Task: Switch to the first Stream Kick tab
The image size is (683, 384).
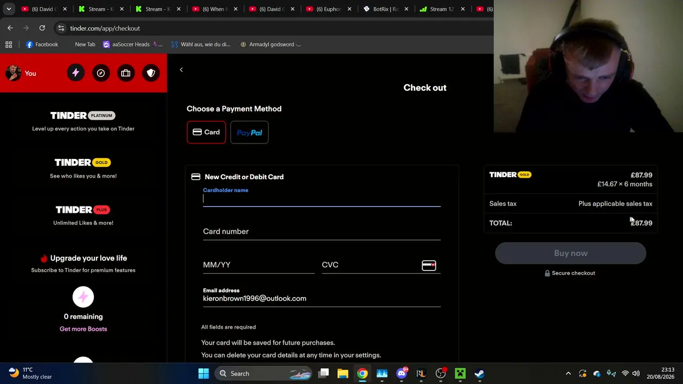Action: tap(98, 9)
